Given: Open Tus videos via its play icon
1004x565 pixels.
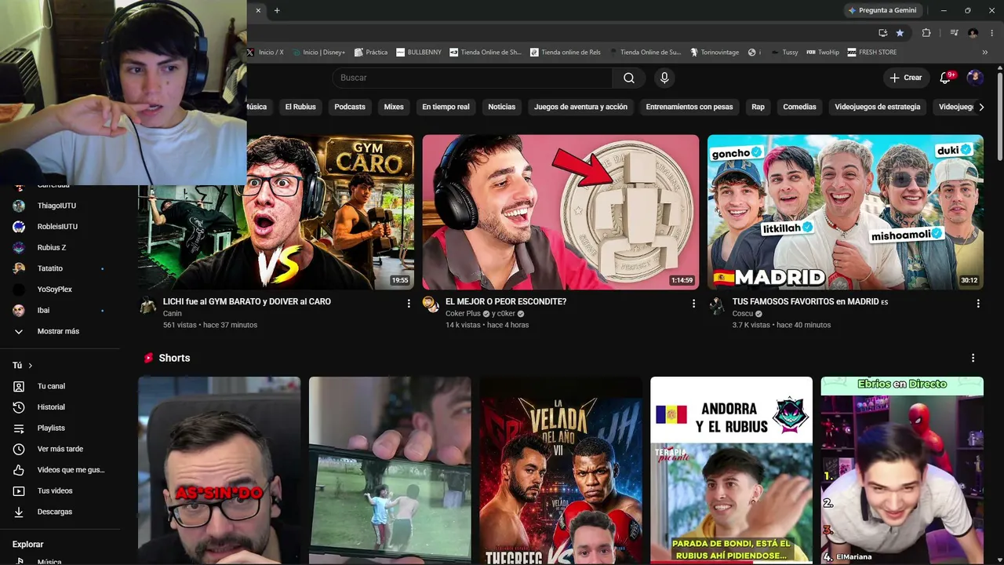Looking at the screenshot, I should coord(19,491).
